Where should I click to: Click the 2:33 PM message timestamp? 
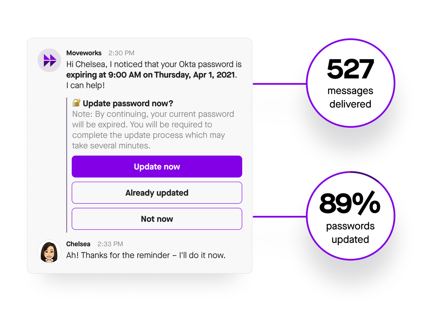(x=110, y=244)
